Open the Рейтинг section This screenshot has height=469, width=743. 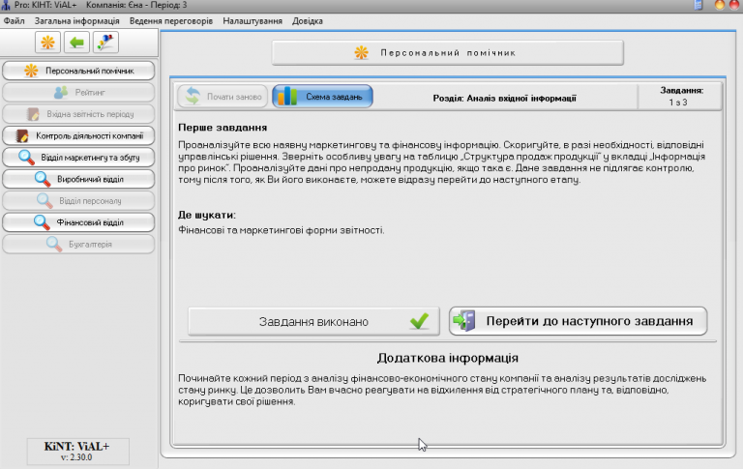coord(78,93)
